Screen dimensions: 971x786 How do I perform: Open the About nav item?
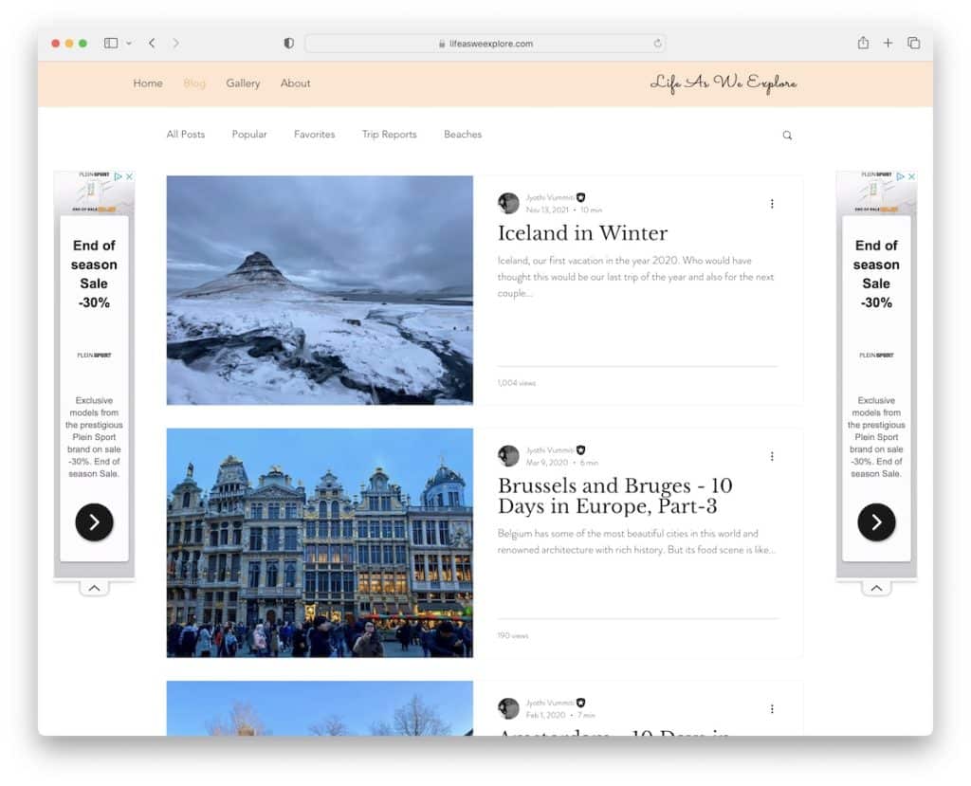(x=296, y=83)
